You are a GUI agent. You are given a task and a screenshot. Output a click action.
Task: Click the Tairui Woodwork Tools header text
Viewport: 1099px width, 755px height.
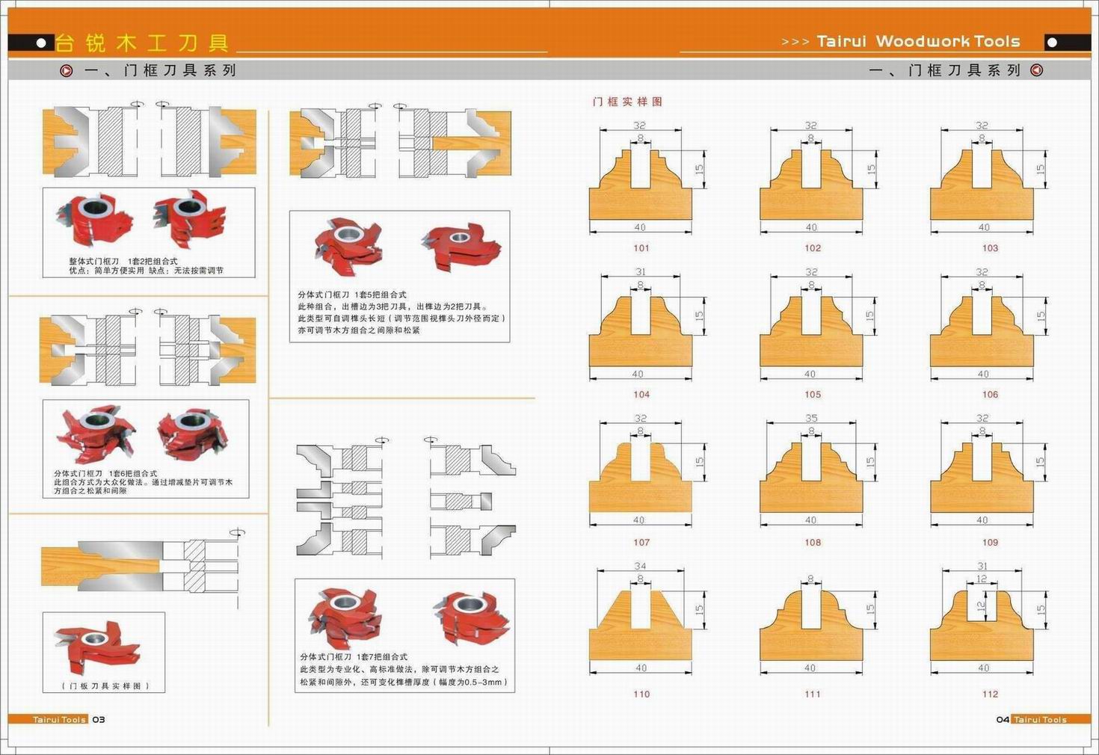click(918, 42)
